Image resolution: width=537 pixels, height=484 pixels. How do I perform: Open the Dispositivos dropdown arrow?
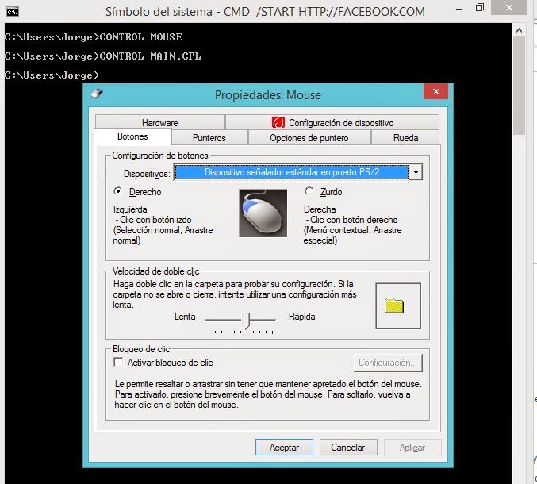click(416, 172)
